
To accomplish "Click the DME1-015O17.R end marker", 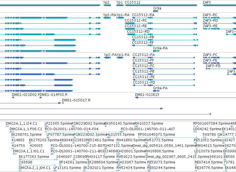I will [x=63, y=103].
